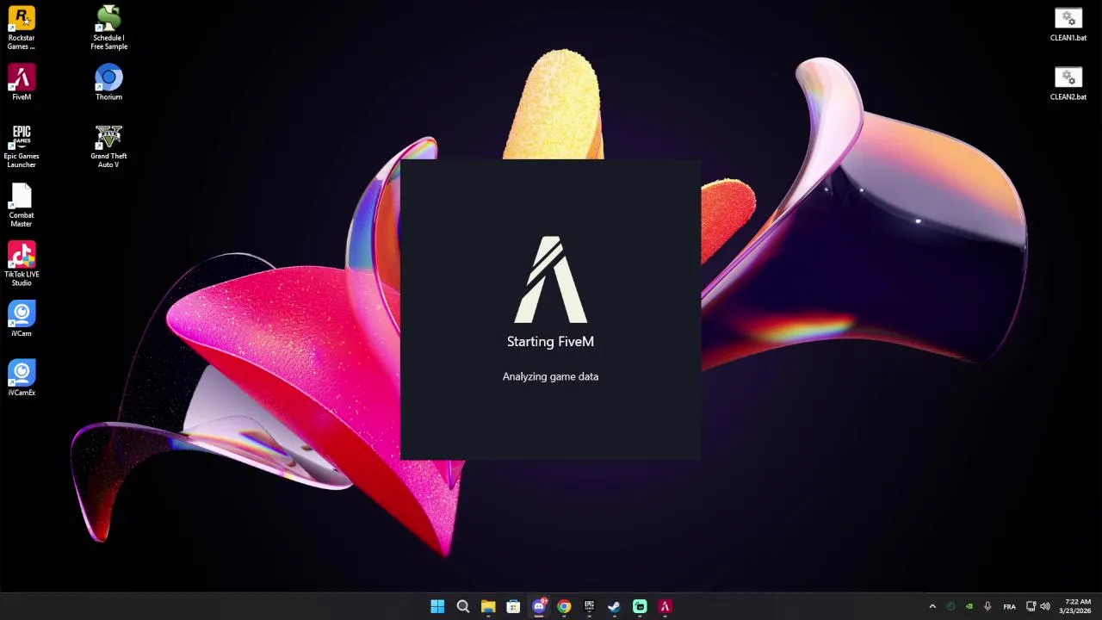Open File Explorer from the taskbar
Viewport: 1102px width, 620px height.
coord(488,606)
